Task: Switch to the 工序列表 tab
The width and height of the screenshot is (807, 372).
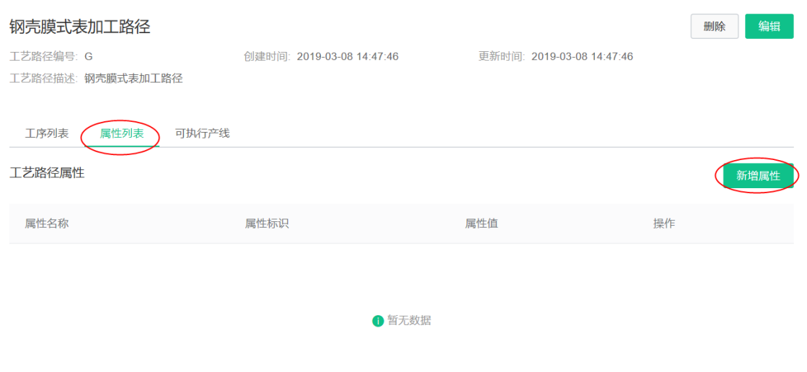Action: 47,134
